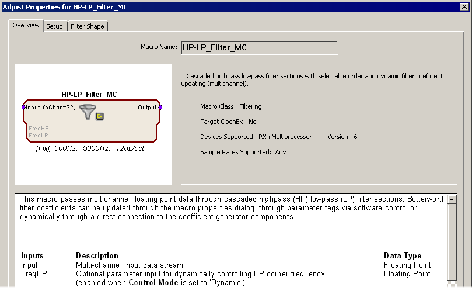
Task: Click 'Floating Point' data type in Input row
Action: click(407, 265)
